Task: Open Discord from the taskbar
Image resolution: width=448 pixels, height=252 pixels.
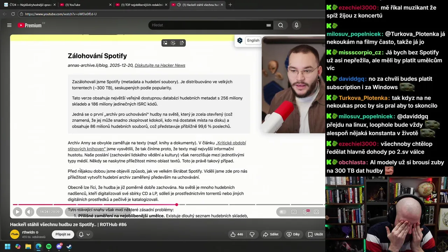Action: coord(59,246)
